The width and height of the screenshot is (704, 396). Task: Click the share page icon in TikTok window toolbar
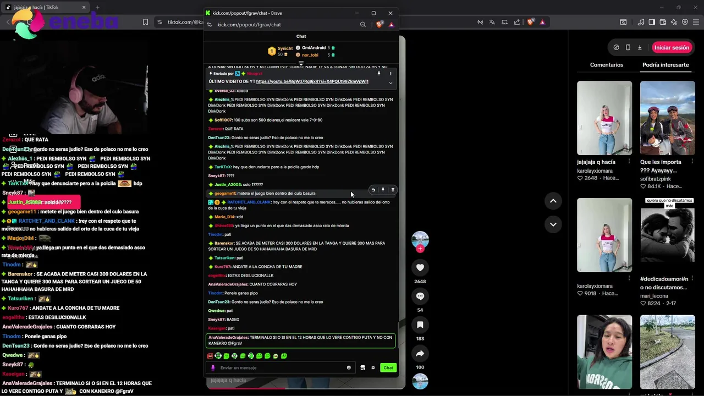pyautogui.click(x=517, y=22)
